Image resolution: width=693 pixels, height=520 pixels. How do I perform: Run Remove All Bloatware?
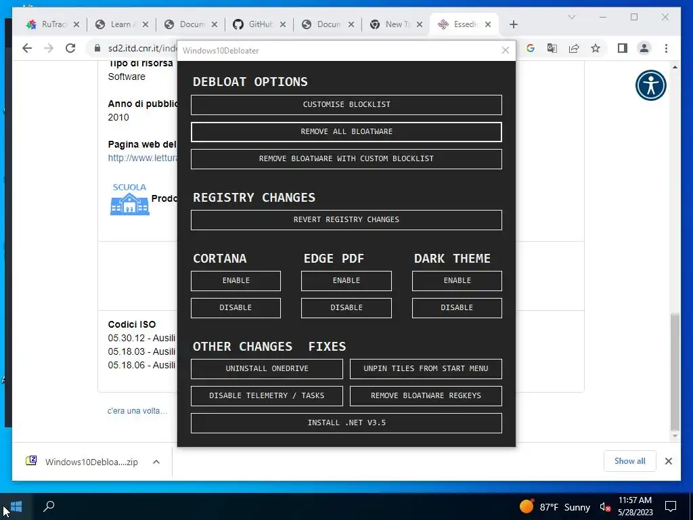click(x=346, y=132)
